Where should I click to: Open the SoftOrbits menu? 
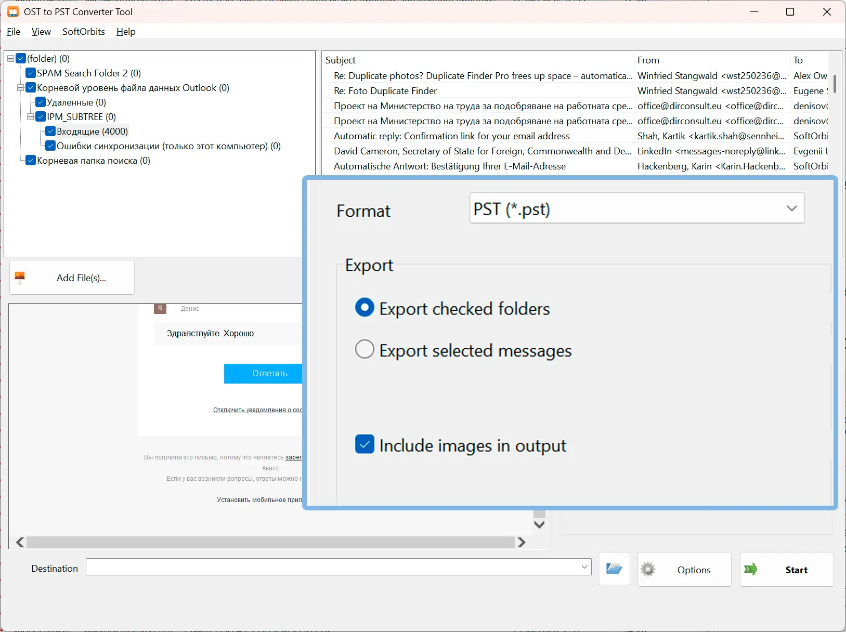click(x=84, y=32)
